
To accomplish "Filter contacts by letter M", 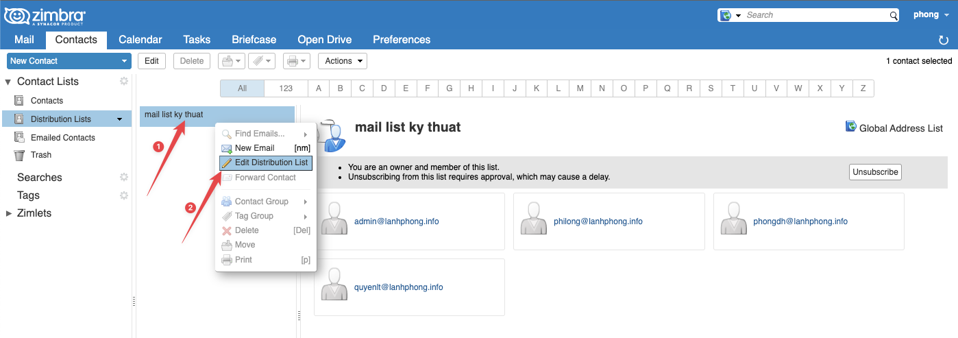I will pos(580,88).
